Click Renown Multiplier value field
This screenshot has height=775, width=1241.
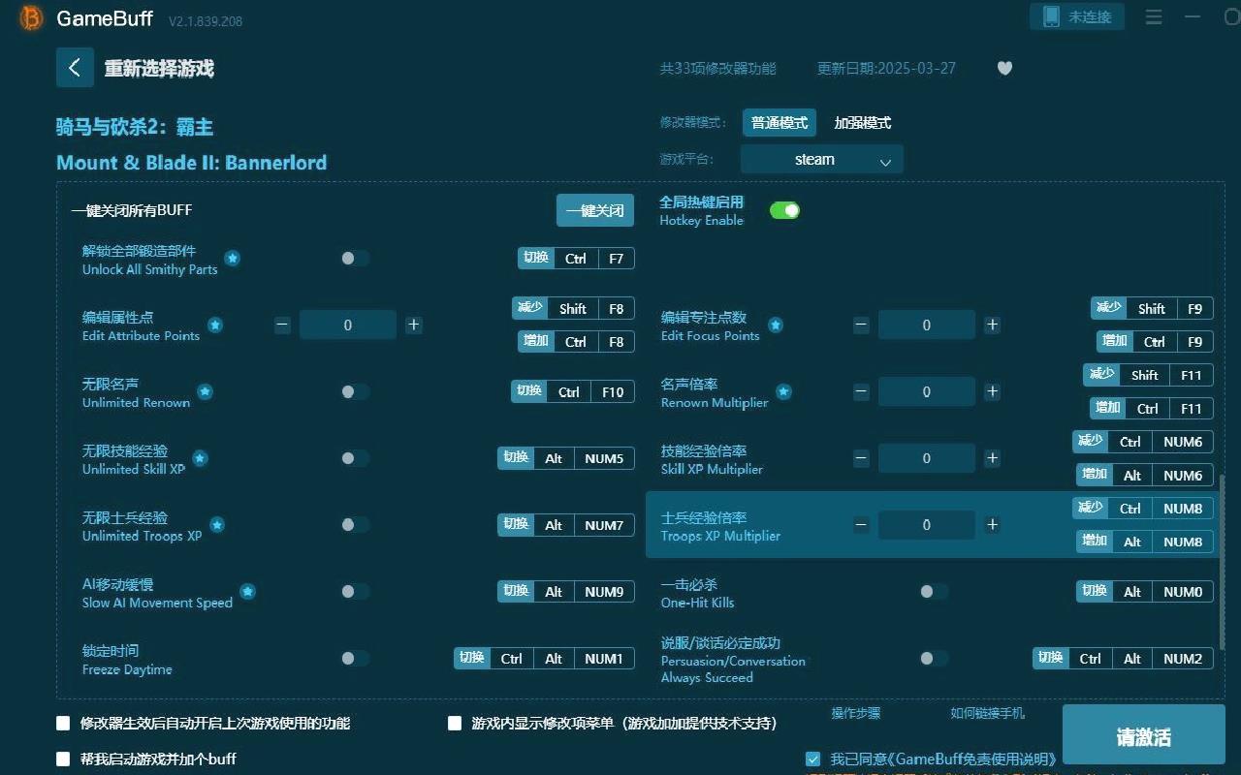click(927, 392)
